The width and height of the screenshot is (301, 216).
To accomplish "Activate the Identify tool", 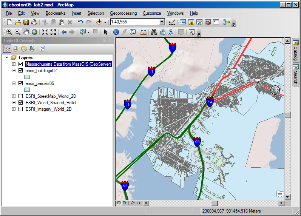I will [x=116, y=32].
